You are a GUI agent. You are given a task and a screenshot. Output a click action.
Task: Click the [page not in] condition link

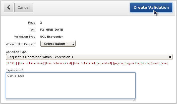(x=132, y=63)
